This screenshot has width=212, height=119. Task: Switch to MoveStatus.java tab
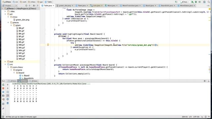tap(186, 6)
